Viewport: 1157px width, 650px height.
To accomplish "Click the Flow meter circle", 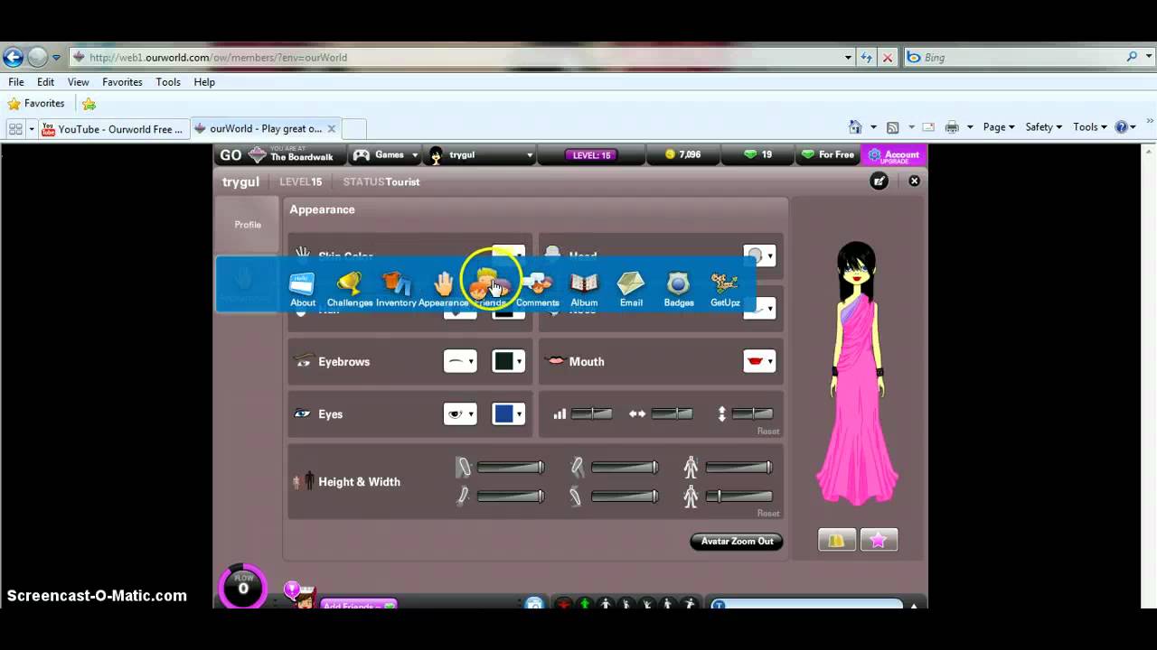I will coord(242,587).
